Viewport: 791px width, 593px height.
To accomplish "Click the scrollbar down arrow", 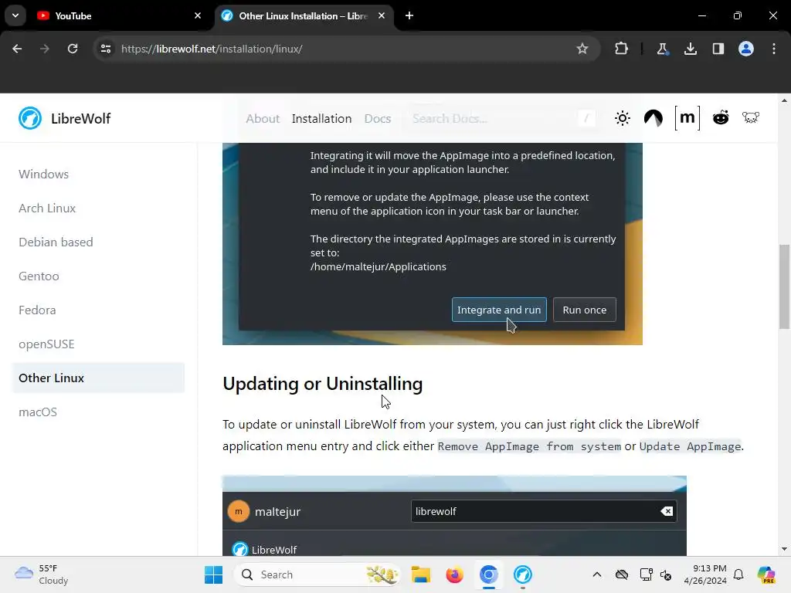I will click(x=784, y=549).
